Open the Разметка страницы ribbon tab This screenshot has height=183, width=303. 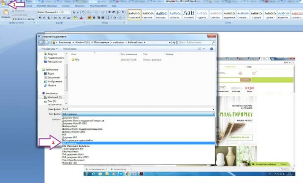click(47, 6)
